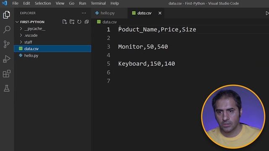
Task: Click the run button at editor top right
Action: click(267, 13)
